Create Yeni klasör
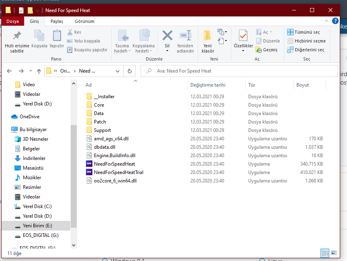 [208, 42]
